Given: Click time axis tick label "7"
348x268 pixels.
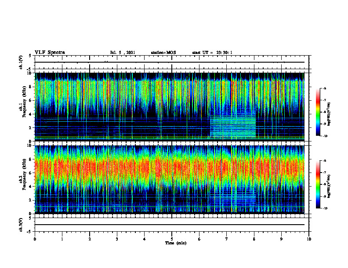Looking at the screenshot, I should pyautogui.click(x=227, y=239).
